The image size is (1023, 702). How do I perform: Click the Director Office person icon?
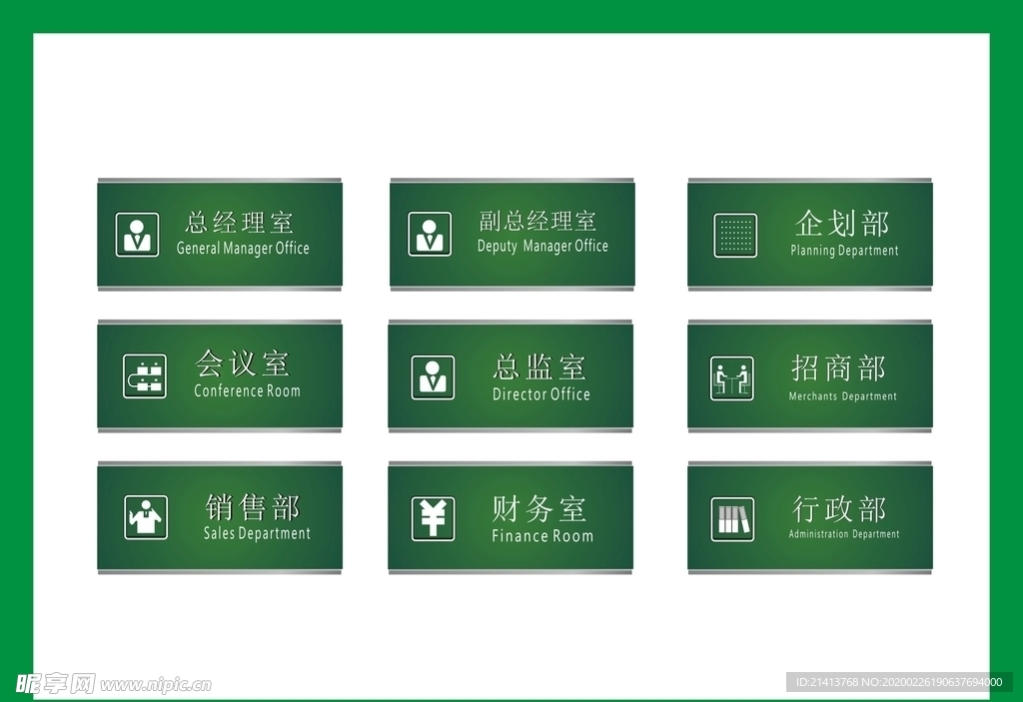click(x=433, y=377)
